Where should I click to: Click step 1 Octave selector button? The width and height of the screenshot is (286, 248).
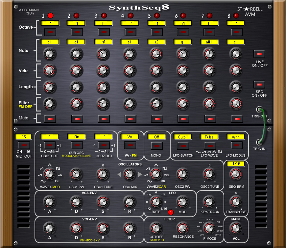50,32
